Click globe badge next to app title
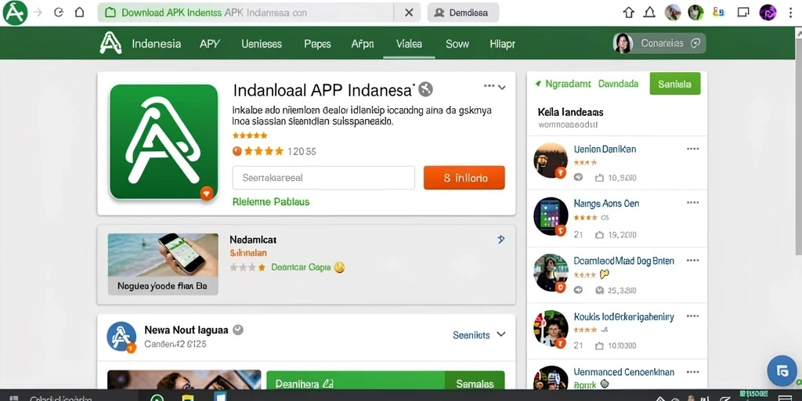 [x=425, y=89]
